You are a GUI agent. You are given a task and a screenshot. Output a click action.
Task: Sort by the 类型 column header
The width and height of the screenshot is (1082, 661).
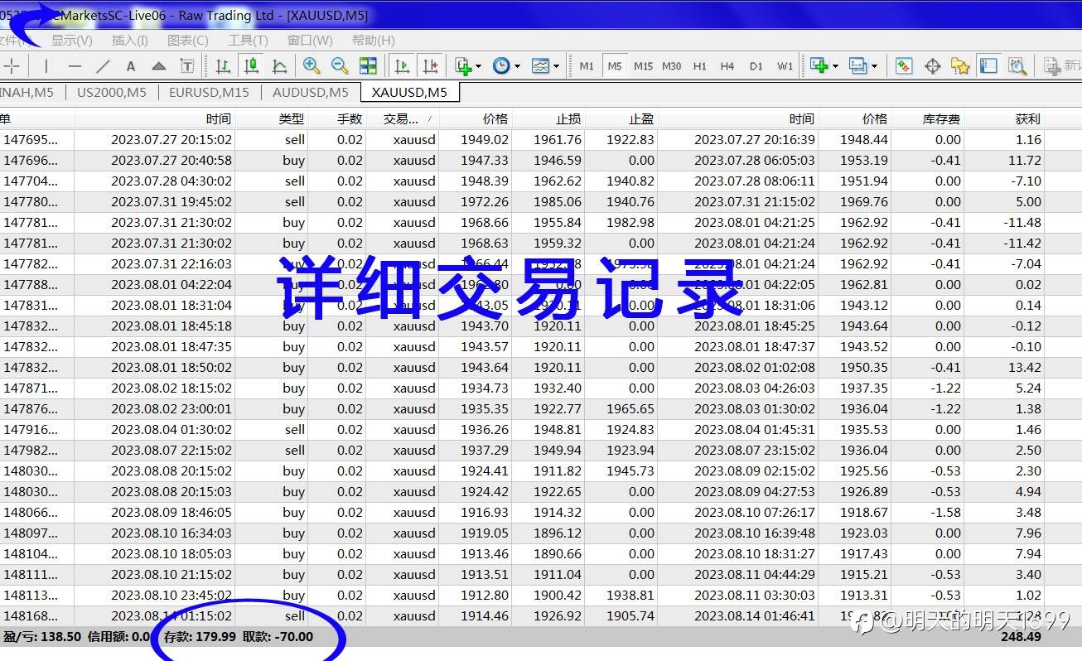(292, 119)
